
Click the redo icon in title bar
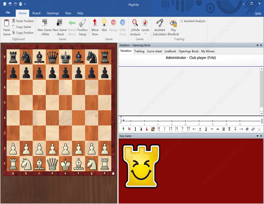click(x=15, y=4)
